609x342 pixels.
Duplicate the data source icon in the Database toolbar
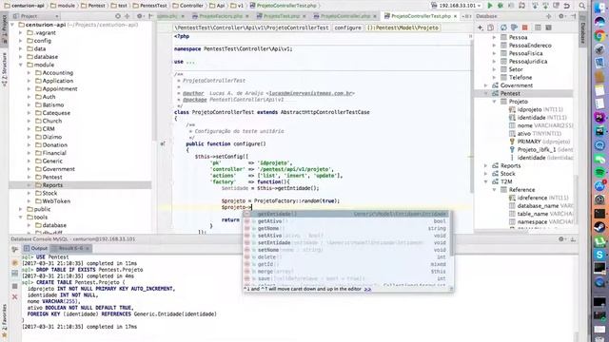(x=491, y=28)
